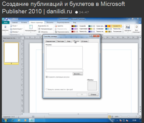Toggle the Направляющие align checkbox
This screenshot has width=144, height=123.
(39, 29)
